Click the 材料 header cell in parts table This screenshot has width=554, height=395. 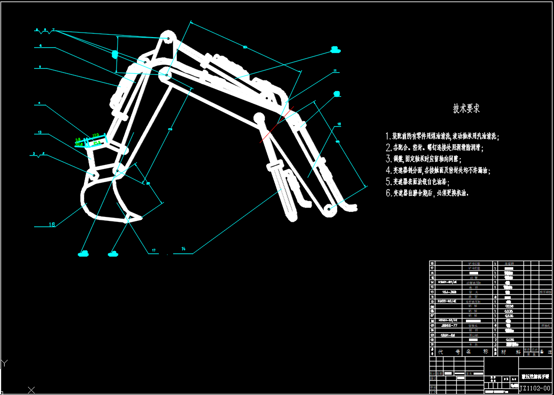pos(511,352)
